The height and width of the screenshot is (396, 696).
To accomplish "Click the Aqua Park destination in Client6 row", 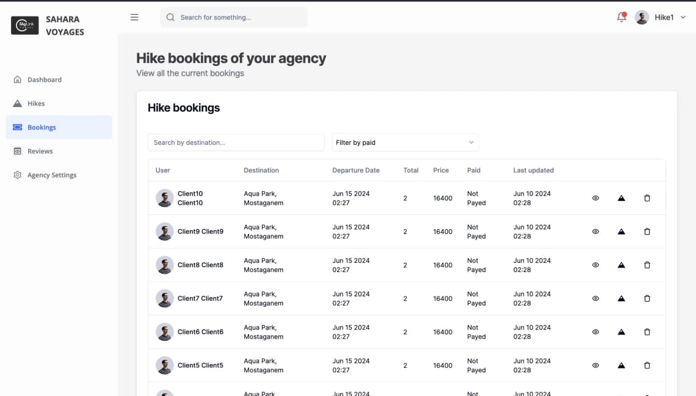I will [x=263, y=332].
